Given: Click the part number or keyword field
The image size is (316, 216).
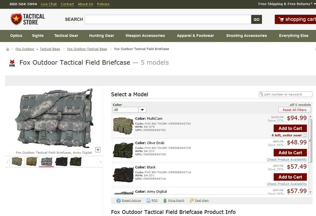Looking at the screenshot, I should [x=286, y=94].
